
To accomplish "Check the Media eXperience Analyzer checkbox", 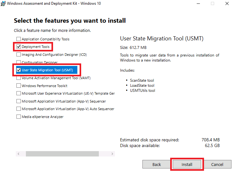I will [x=19, y=117].
